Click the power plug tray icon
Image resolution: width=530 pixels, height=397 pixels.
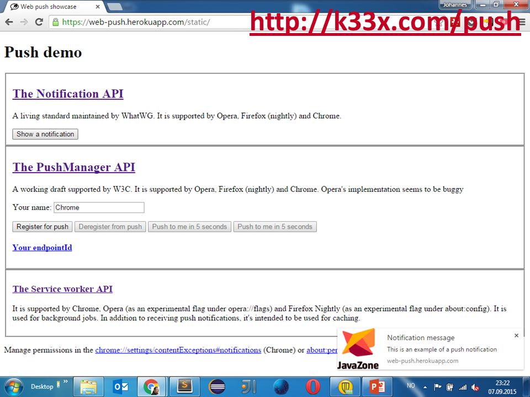449,387
